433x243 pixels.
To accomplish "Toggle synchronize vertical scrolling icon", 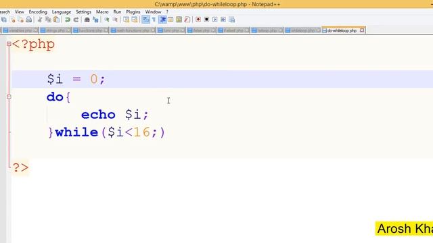I will coord(127,20).
